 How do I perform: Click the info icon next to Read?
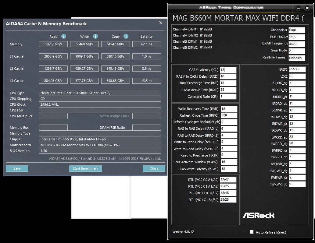(x=64, y=36)
